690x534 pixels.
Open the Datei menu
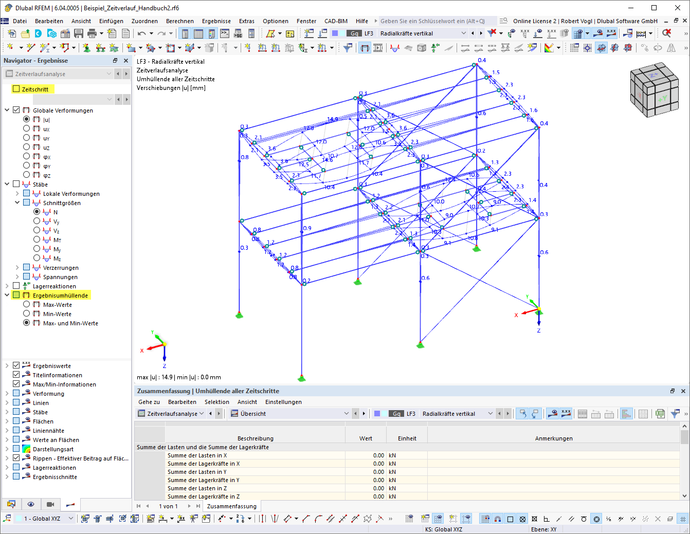pos(20,21)
